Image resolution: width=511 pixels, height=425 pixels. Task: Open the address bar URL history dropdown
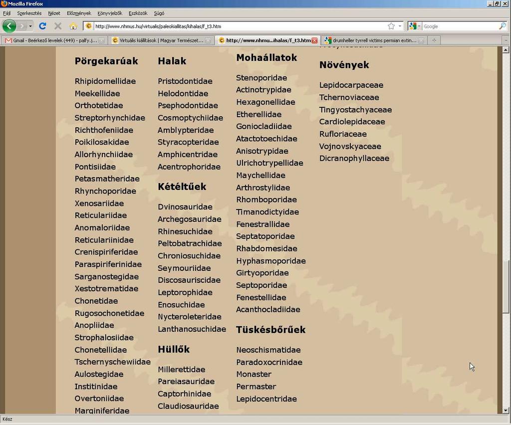click(x=400, y=26)
